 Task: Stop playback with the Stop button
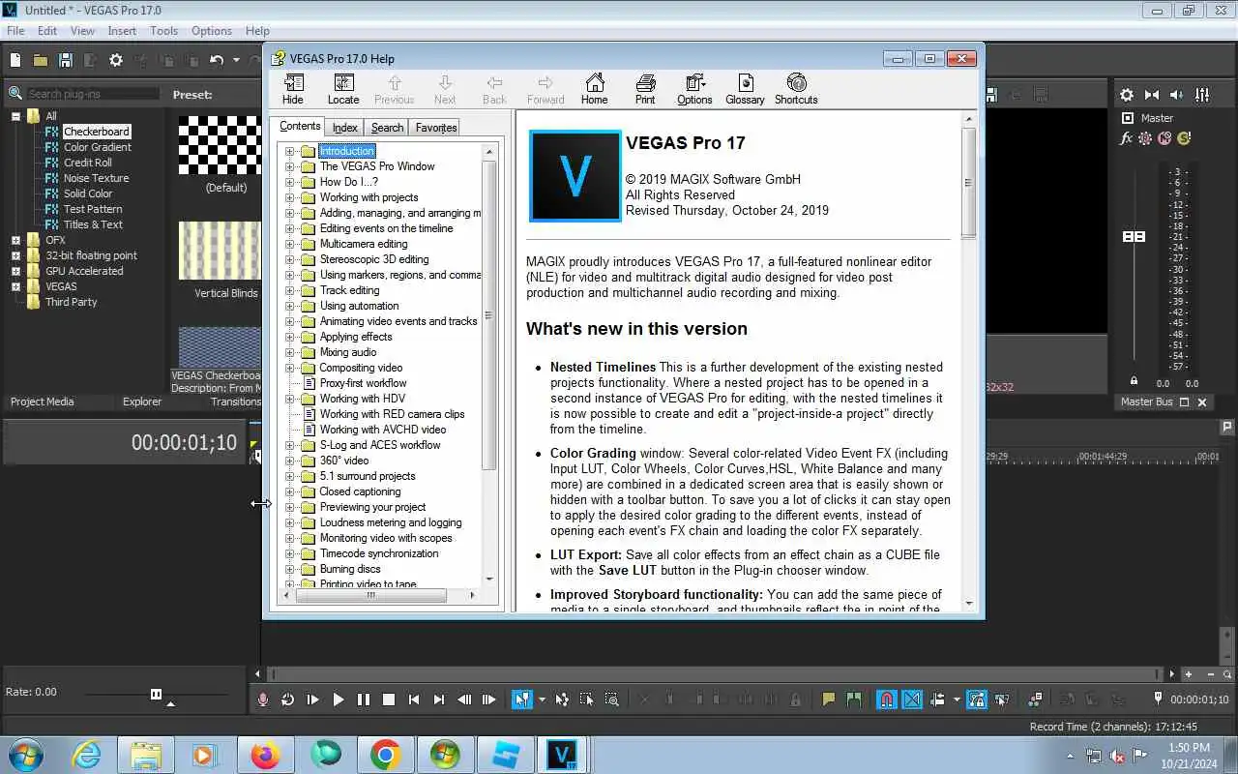388,700
